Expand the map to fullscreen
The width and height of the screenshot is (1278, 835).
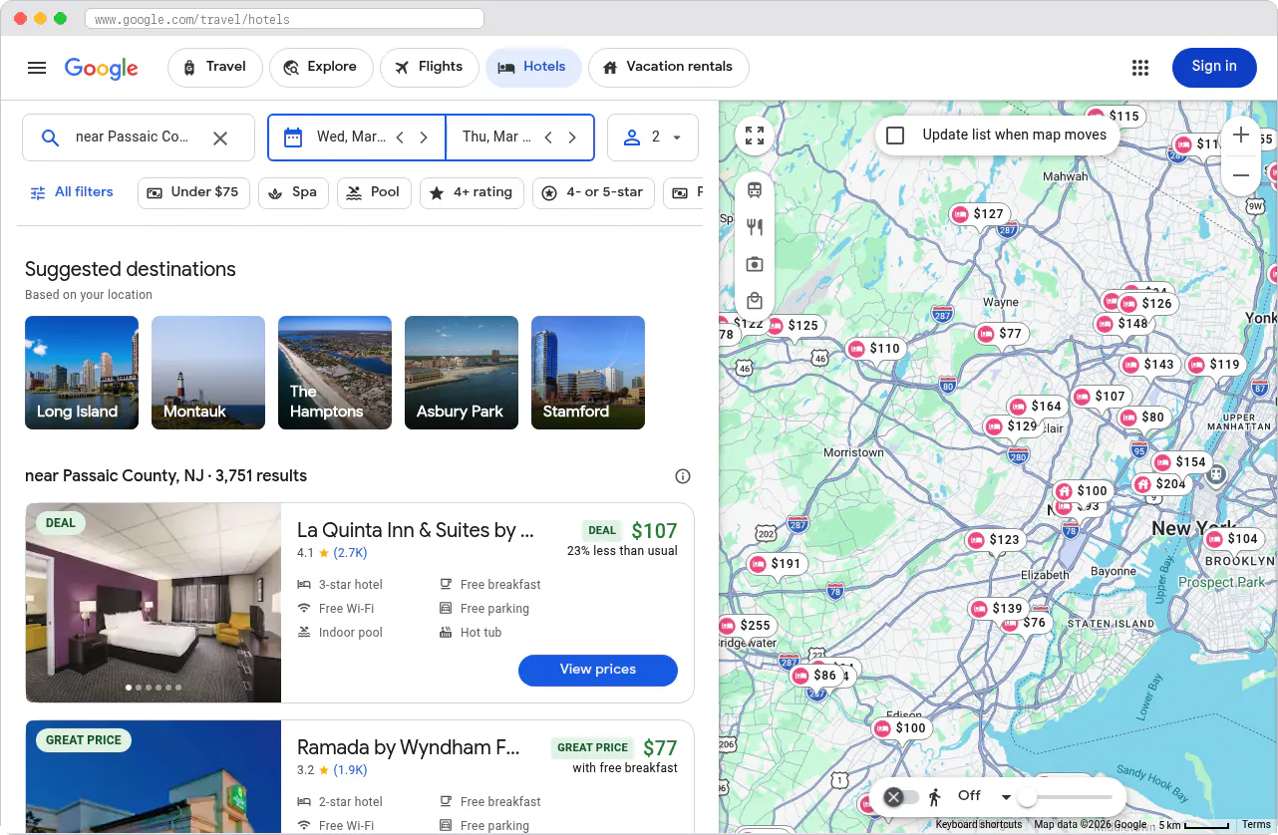755,136
